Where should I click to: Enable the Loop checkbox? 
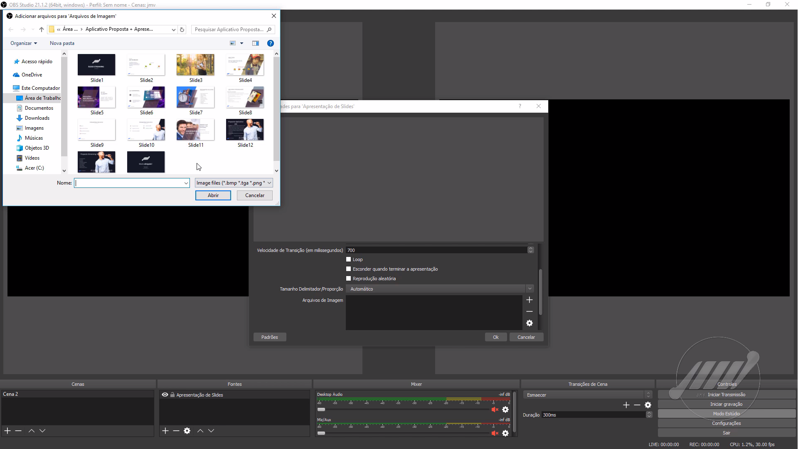coord(349,259)
